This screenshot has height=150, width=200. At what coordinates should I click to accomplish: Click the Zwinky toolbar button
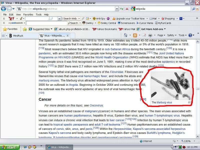click(88, 23)
